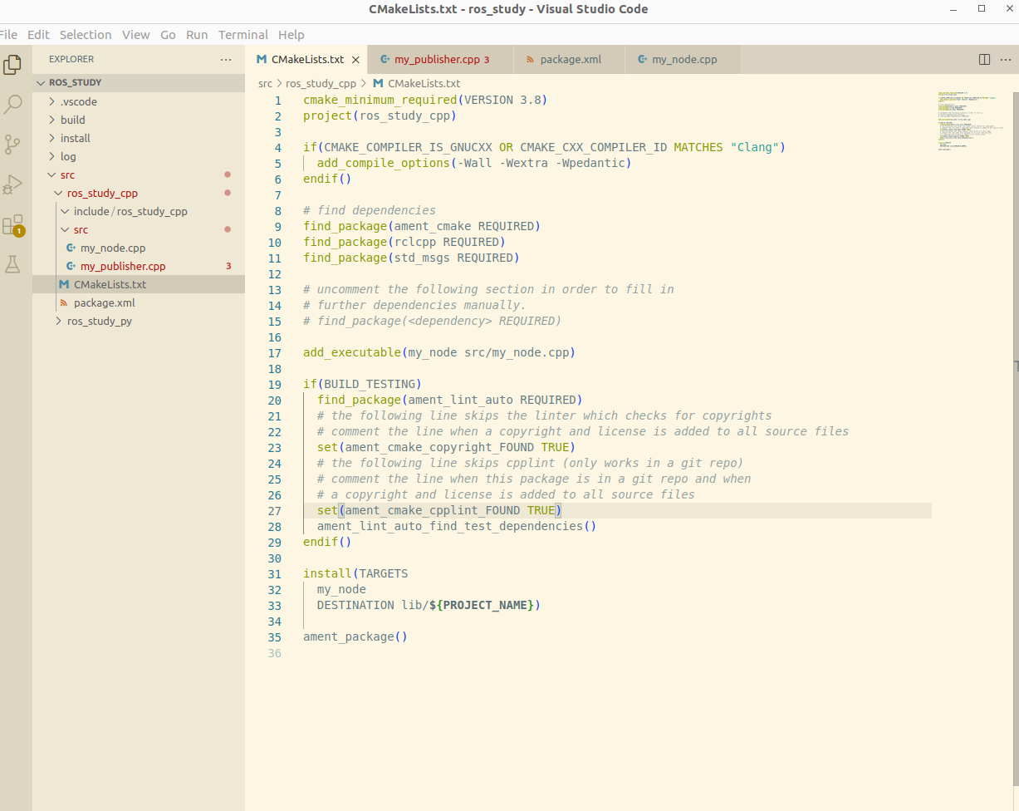Open Source Control view in activity bar
The width and height of the screenshot is (1019, 811).
pyautogui.click(x=12, y=145)
